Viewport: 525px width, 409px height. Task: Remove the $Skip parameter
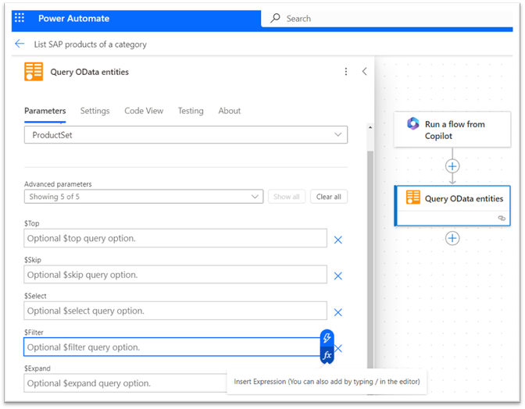point(338,276)
